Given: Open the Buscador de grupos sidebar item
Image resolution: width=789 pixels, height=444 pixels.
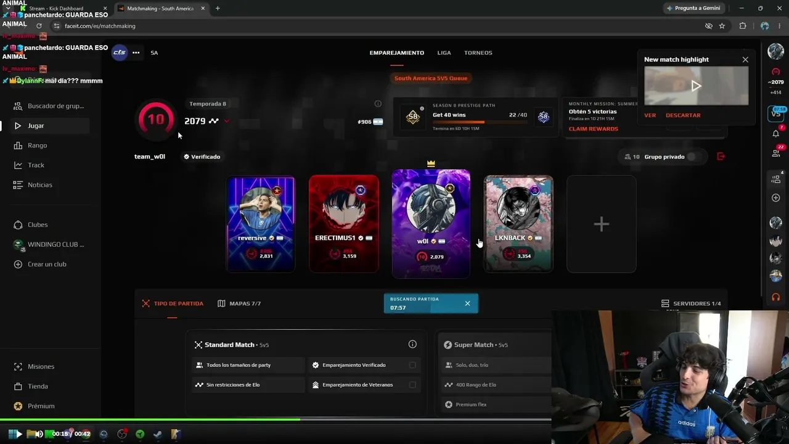Looking at the screenshot, I should point(51,106).
